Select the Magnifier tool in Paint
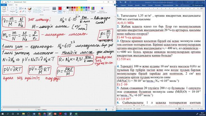The height and width of the screenshot is (116, 206). coord(25,12)
